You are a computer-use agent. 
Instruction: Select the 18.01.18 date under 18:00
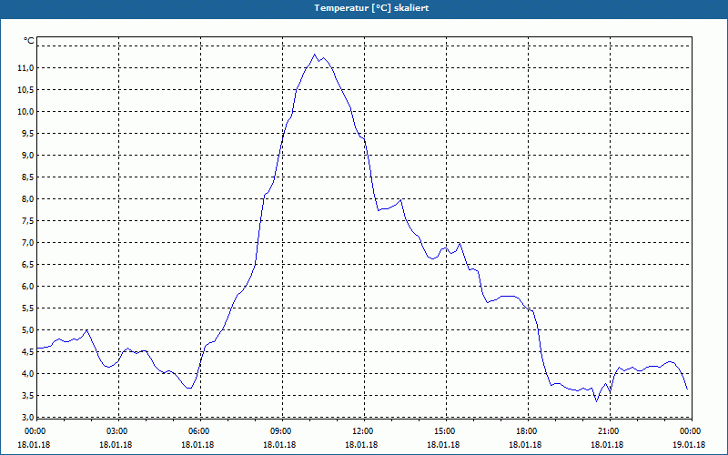pos(525,445)
